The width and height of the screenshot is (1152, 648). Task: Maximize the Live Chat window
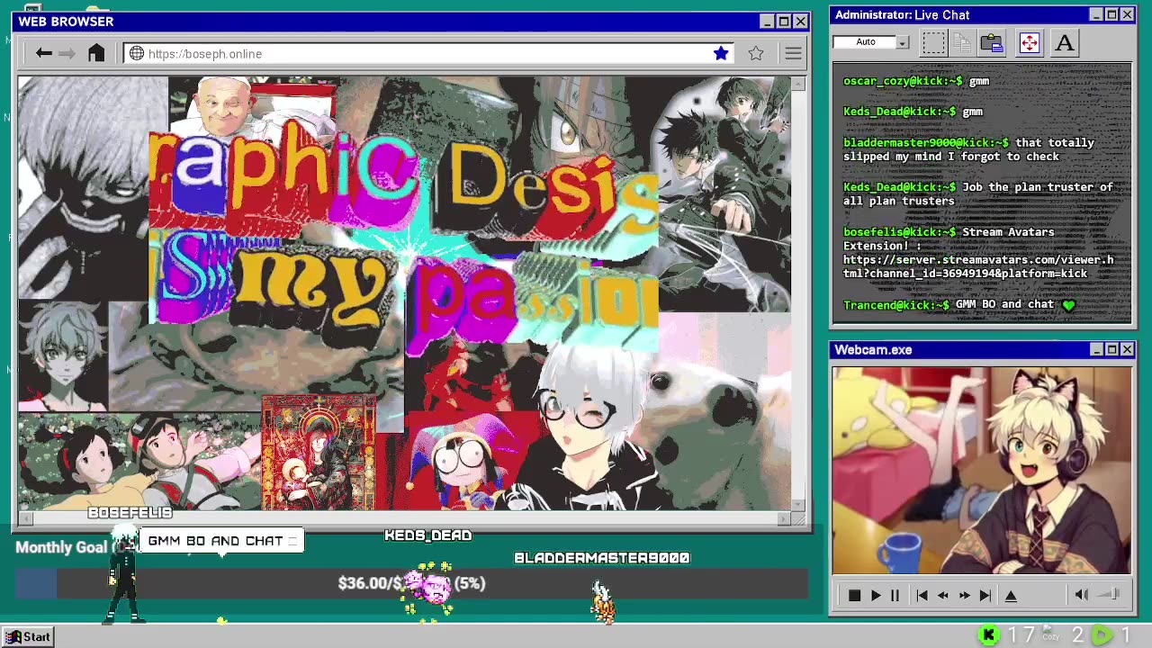tap(1111, 14)
